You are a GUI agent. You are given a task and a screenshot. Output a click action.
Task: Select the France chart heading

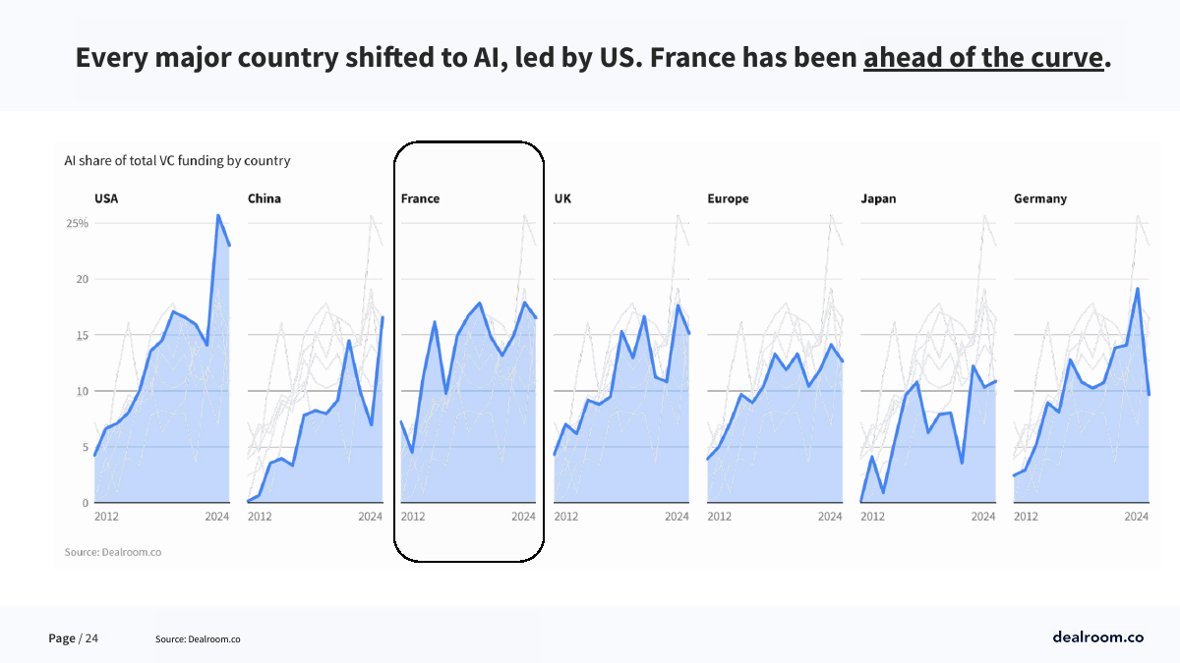pyautogui.click(x=420, y=198)
